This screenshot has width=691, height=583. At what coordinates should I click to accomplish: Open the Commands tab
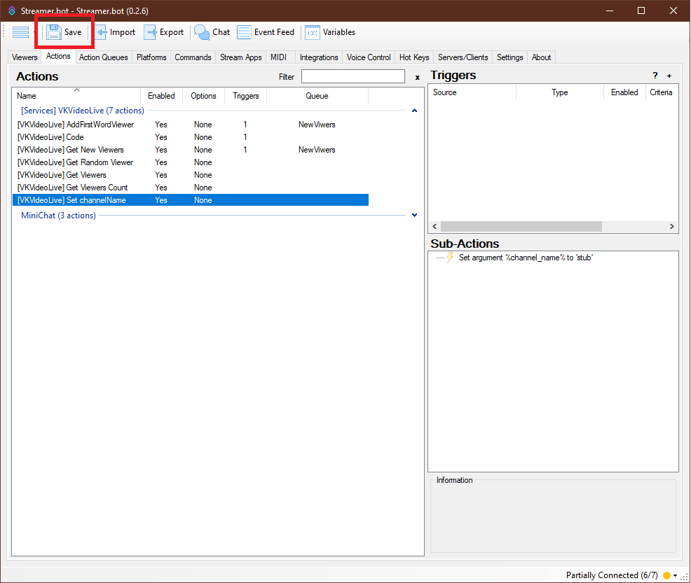pos(193,57)
